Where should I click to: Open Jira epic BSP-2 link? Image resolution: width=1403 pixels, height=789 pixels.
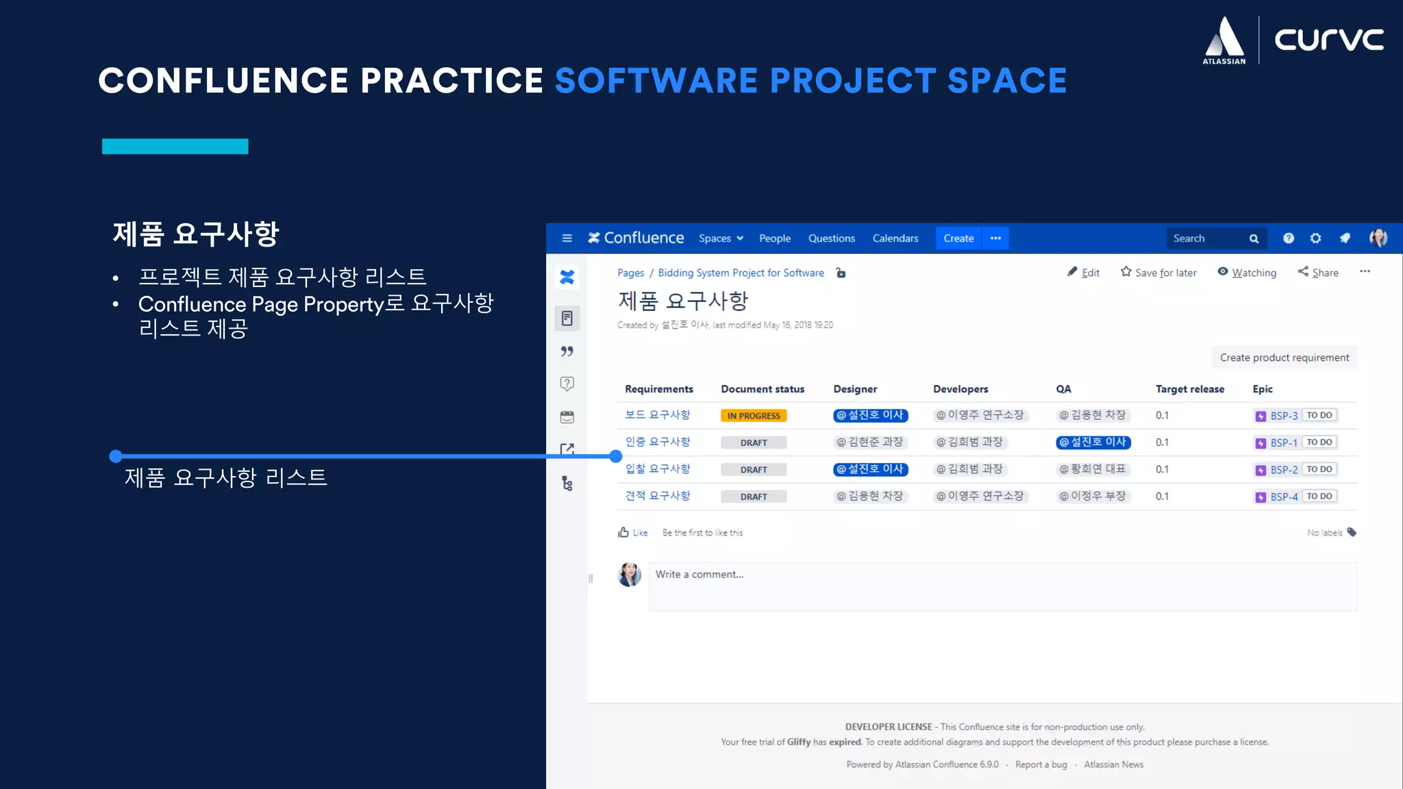[x=1283, y=470]
